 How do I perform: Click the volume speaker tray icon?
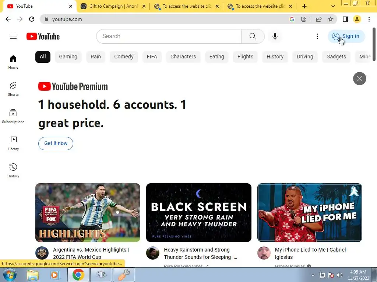pyautogui.click(x=340, y=275)
